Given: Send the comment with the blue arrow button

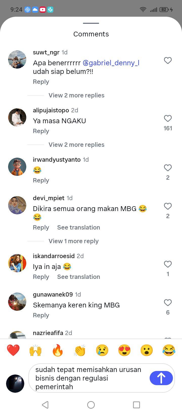Looking at the screenshot, I should (161, 378).
